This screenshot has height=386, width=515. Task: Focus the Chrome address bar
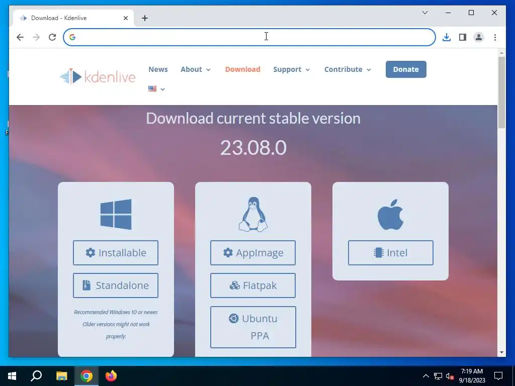coord(249,37)
